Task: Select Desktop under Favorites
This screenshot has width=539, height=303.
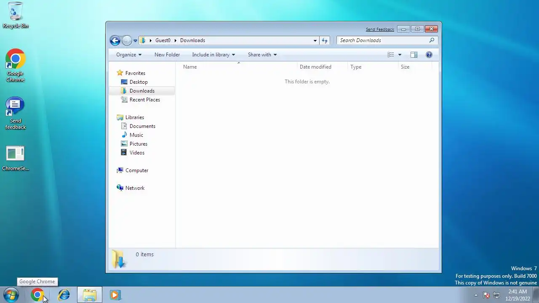Action: point(139,82)
